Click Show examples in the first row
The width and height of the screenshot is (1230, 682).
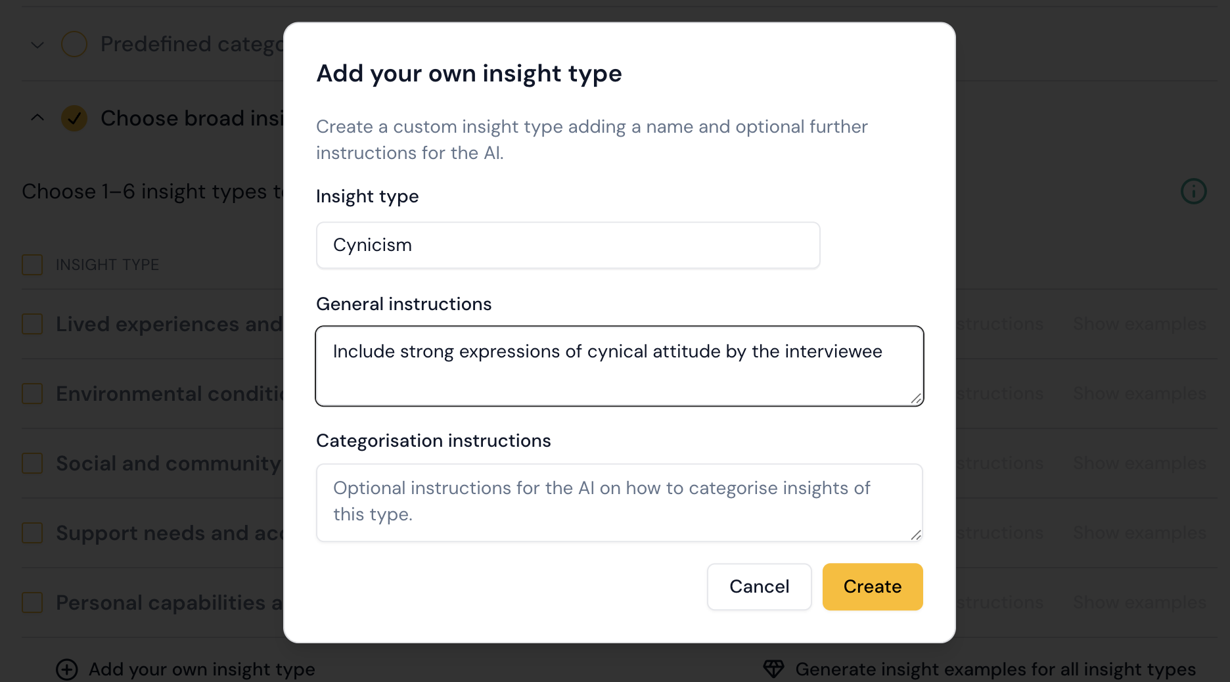(1139, 324)
